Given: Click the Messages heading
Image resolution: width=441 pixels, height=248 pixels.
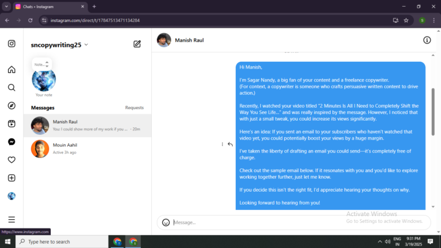Looking at the screenshot, I should click(43, 108).
